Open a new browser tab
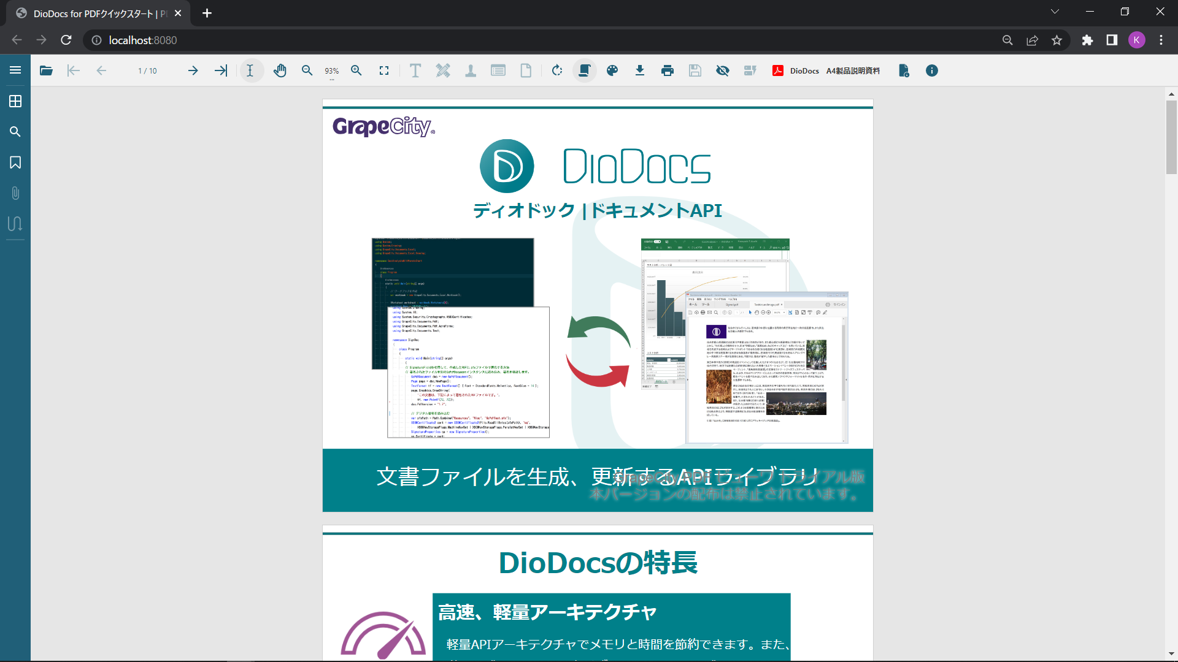 (x=207, y=13)
